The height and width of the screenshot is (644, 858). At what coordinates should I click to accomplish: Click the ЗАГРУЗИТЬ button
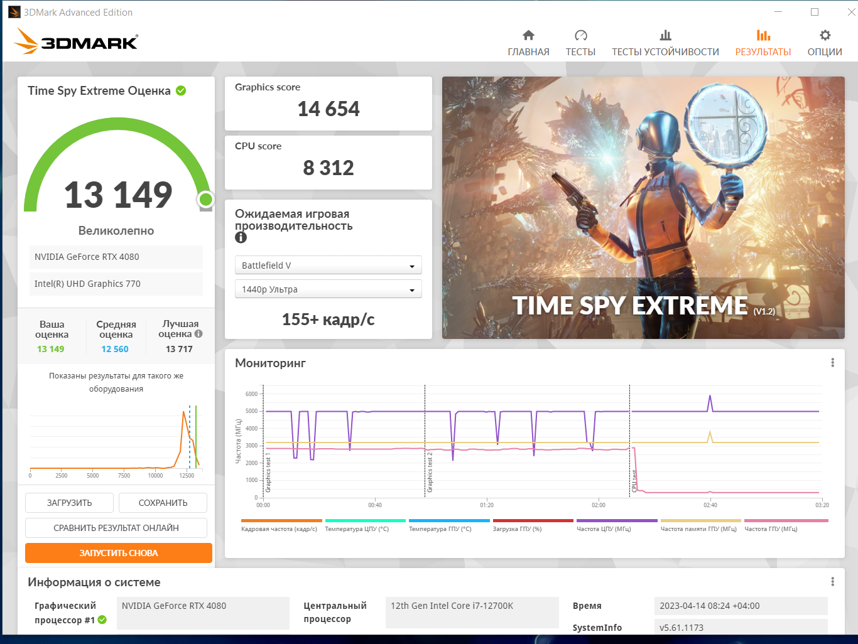(x=69, y=503)
